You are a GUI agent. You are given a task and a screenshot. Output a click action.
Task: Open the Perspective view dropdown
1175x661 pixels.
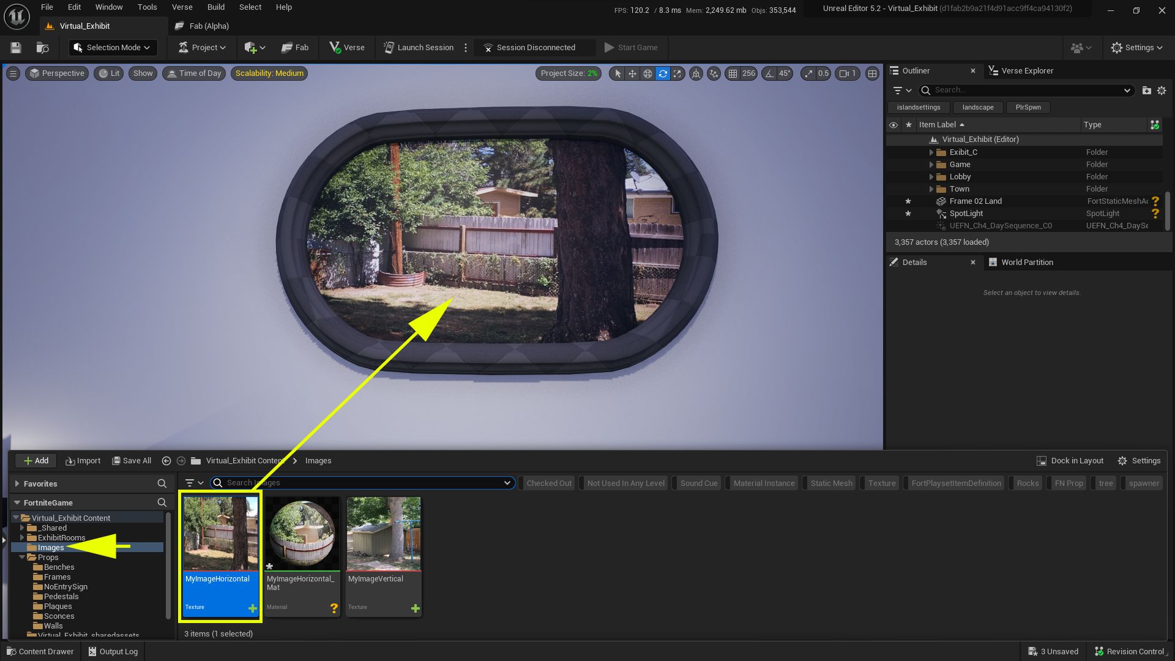click(57, 73)
